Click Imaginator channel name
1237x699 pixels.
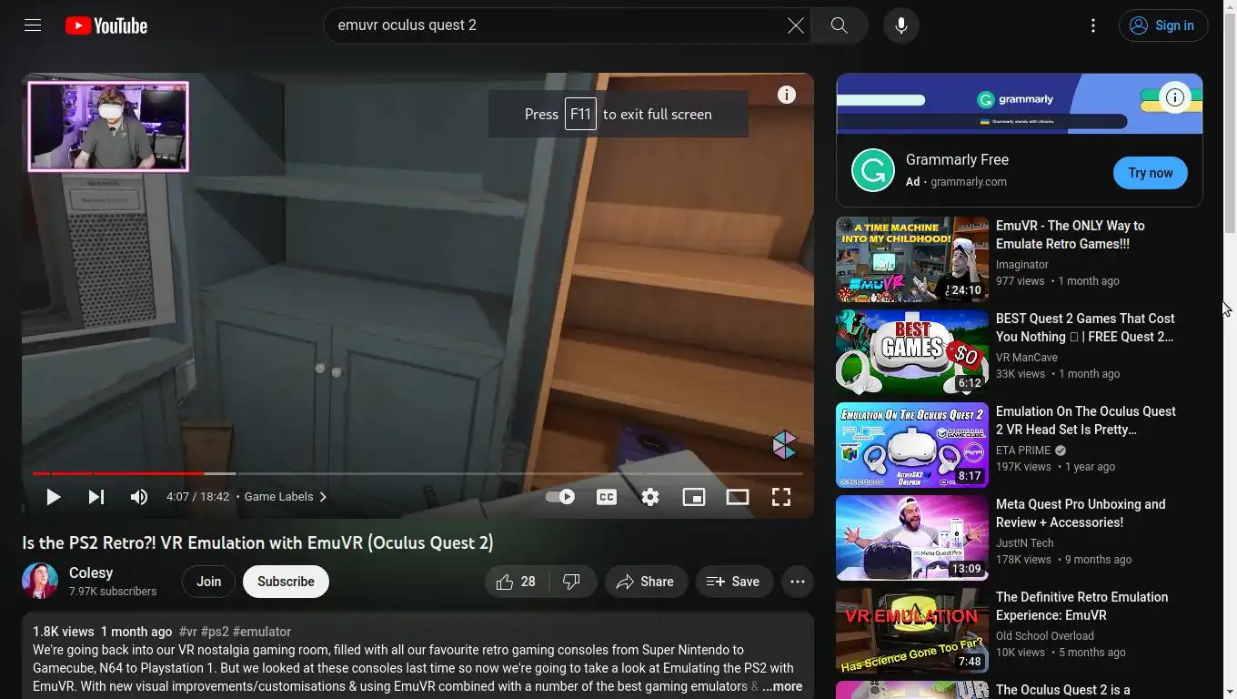click(1022, 265)
